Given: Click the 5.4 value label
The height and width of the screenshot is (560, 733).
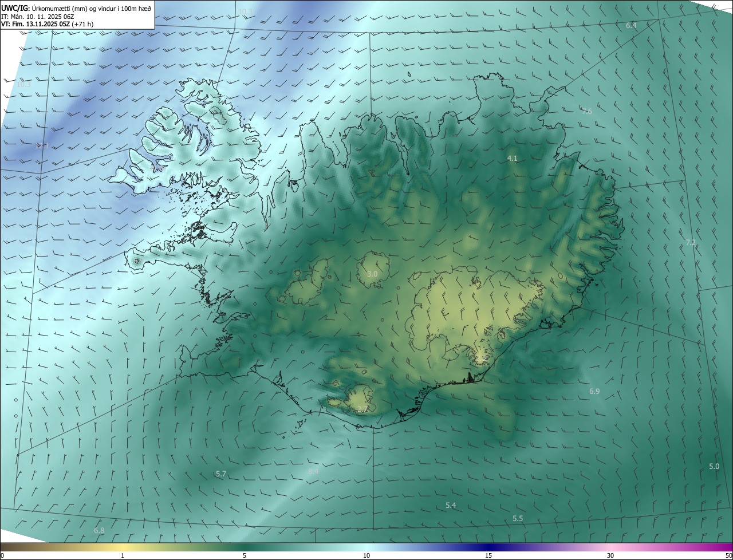Looking at the screenshot, I should pyautogui.click(x=451, y=505).
